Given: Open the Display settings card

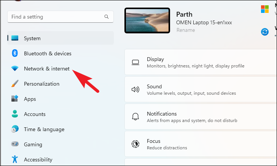Looking at the screenshot, I should (x=201, y=62).
